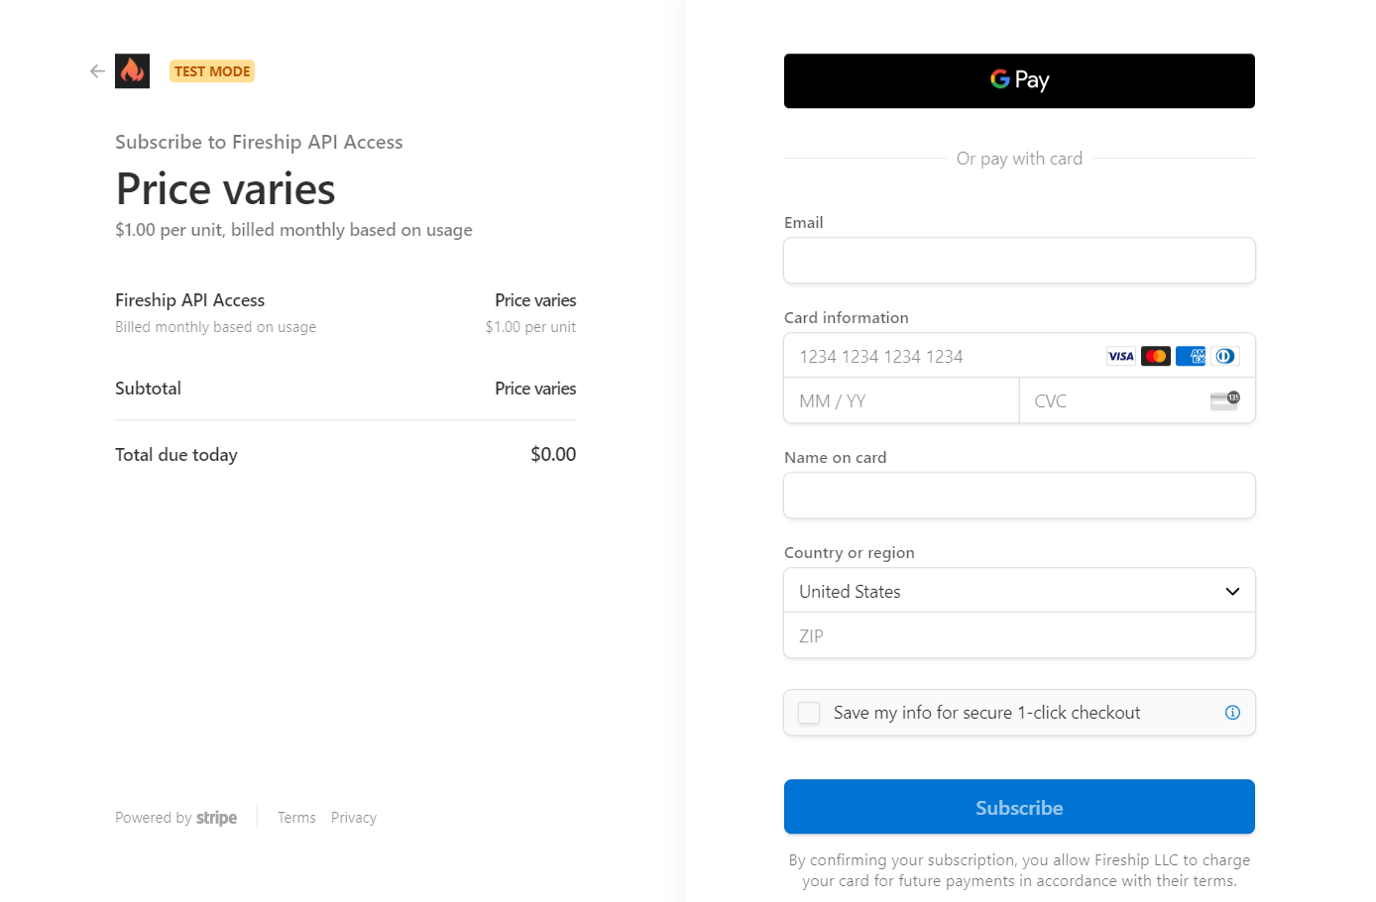Click the ZIP code field
This screenshot has width=1376, height=902.
tap(1019, 635)
